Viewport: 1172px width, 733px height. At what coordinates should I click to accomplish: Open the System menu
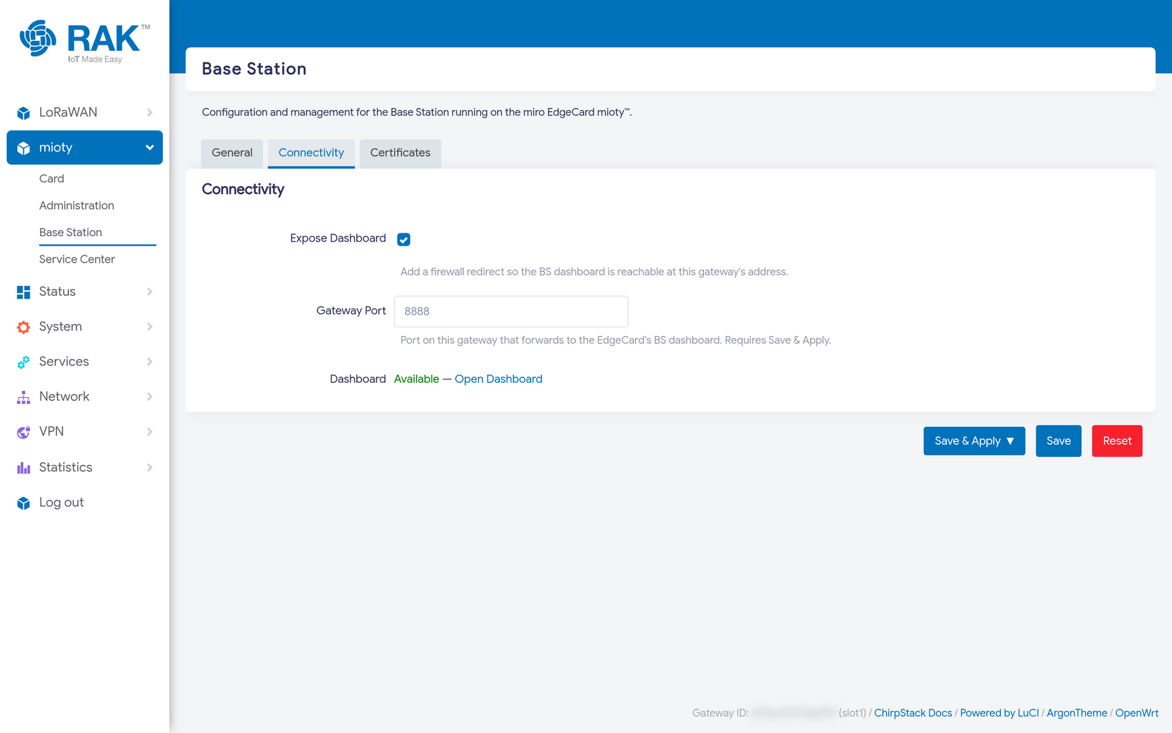[85, 327]
